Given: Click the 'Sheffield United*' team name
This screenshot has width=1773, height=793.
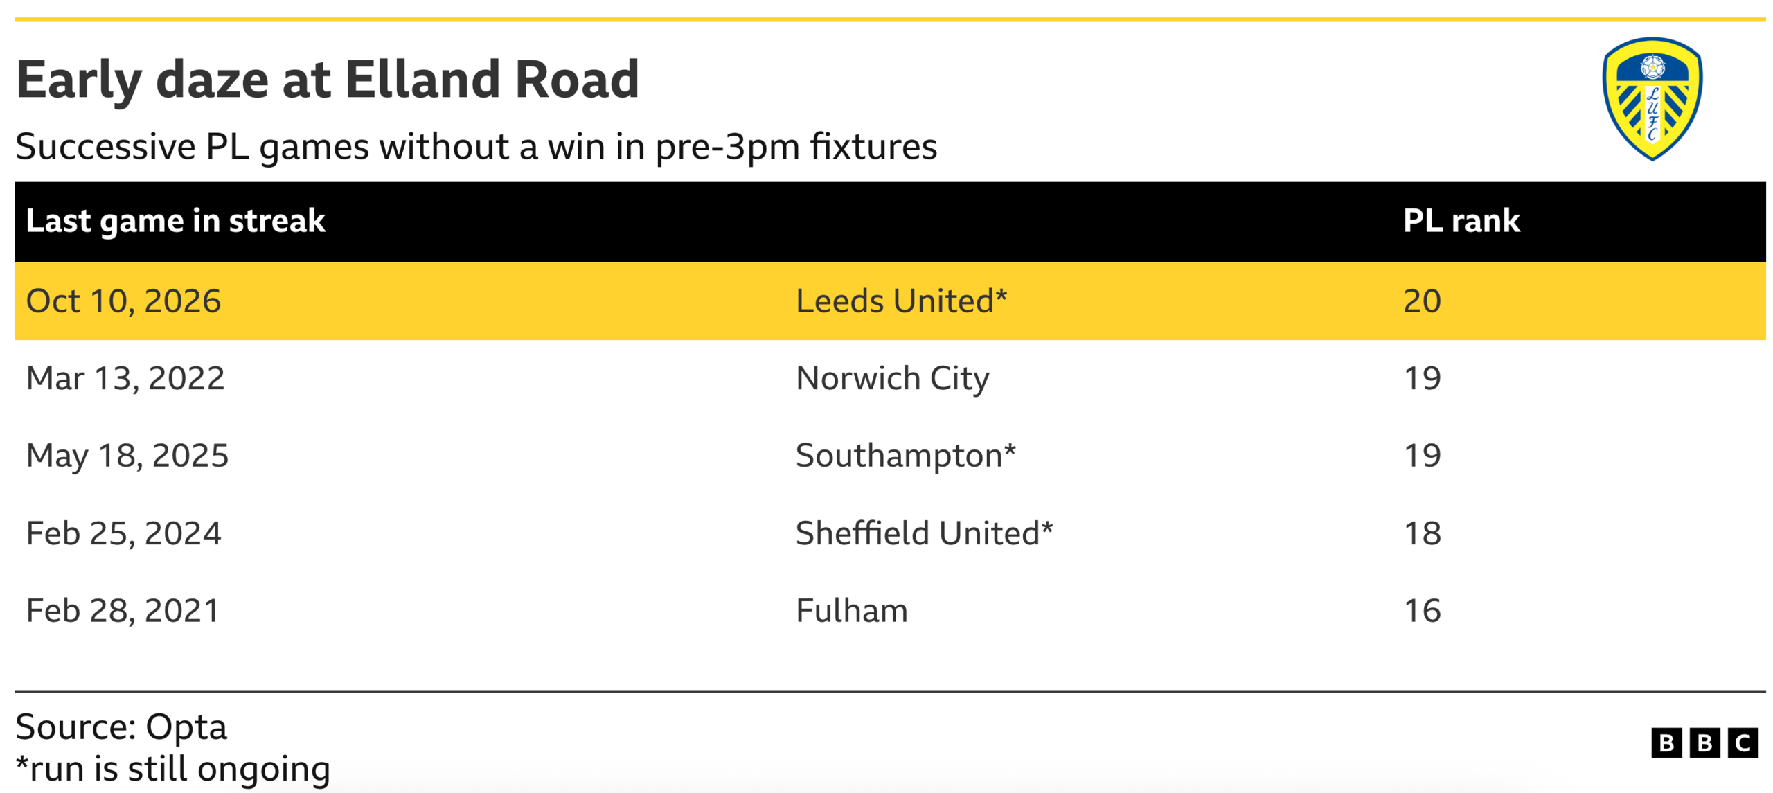Looking at the screenshot, I should click(x=924, y=533).
